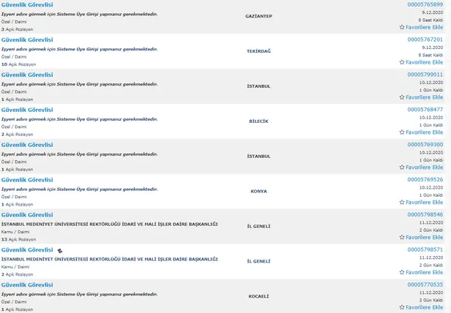The width and height of the screenshot is (451, 313).
Task: Click the star icon for job 00005799011
Action: (402, 97)
